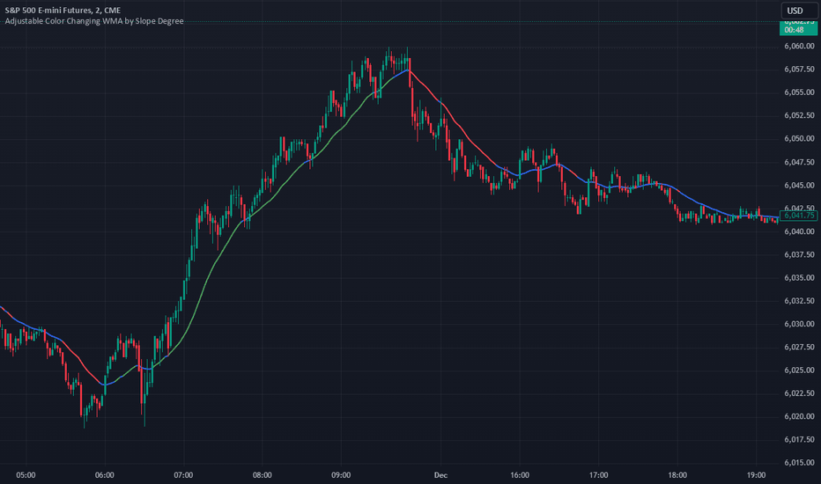Select the 18:00 mark on time axis
Viewport: 821px width, 484px height.
click(677, 475)
